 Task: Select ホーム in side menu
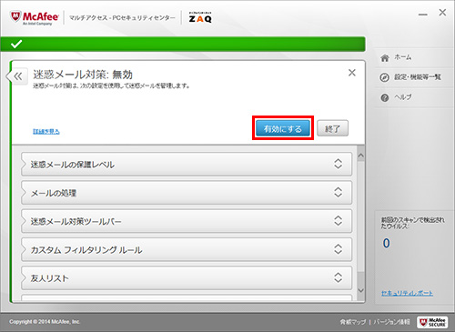point(403,57)
